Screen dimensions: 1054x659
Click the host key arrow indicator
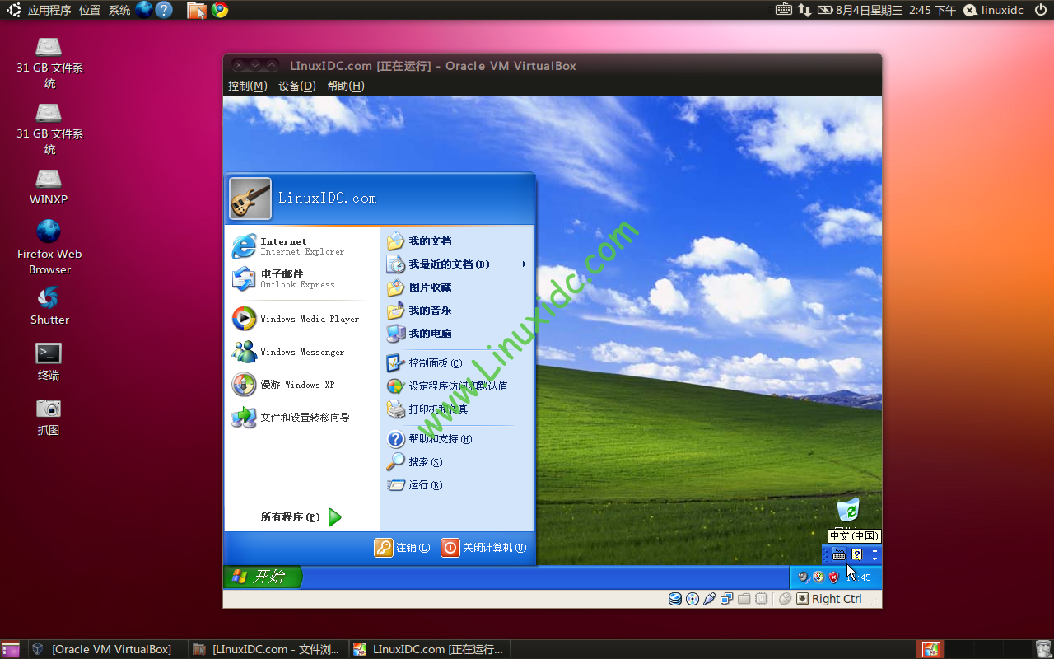803,599
